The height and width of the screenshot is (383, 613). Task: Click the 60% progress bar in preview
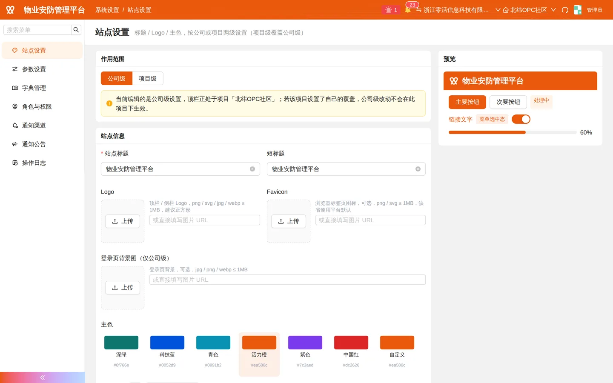(x=513, y=132)
